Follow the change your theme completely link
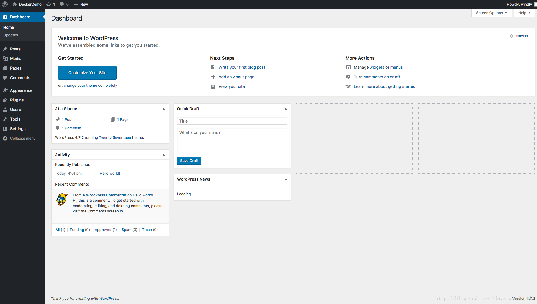The image size is (537, 304). 90,85
